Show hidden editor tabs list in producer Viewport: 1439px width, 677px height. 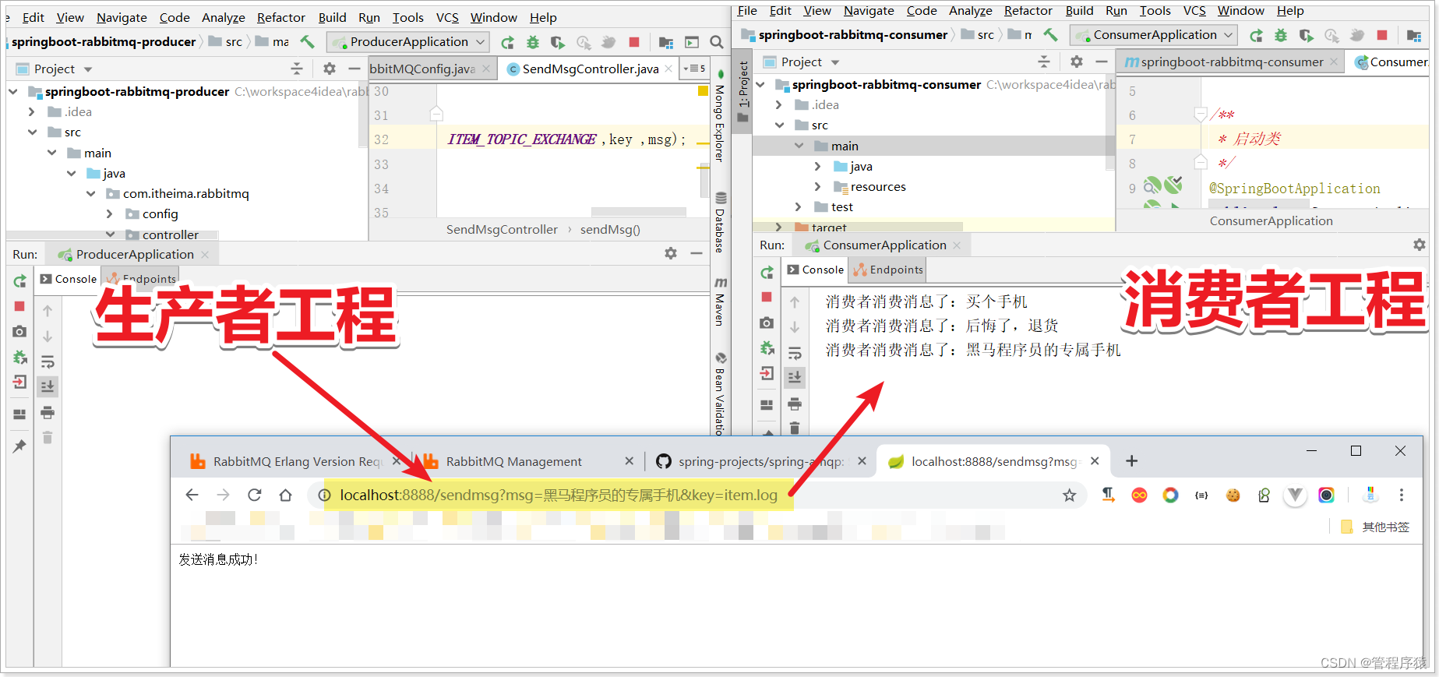point(694,69)
